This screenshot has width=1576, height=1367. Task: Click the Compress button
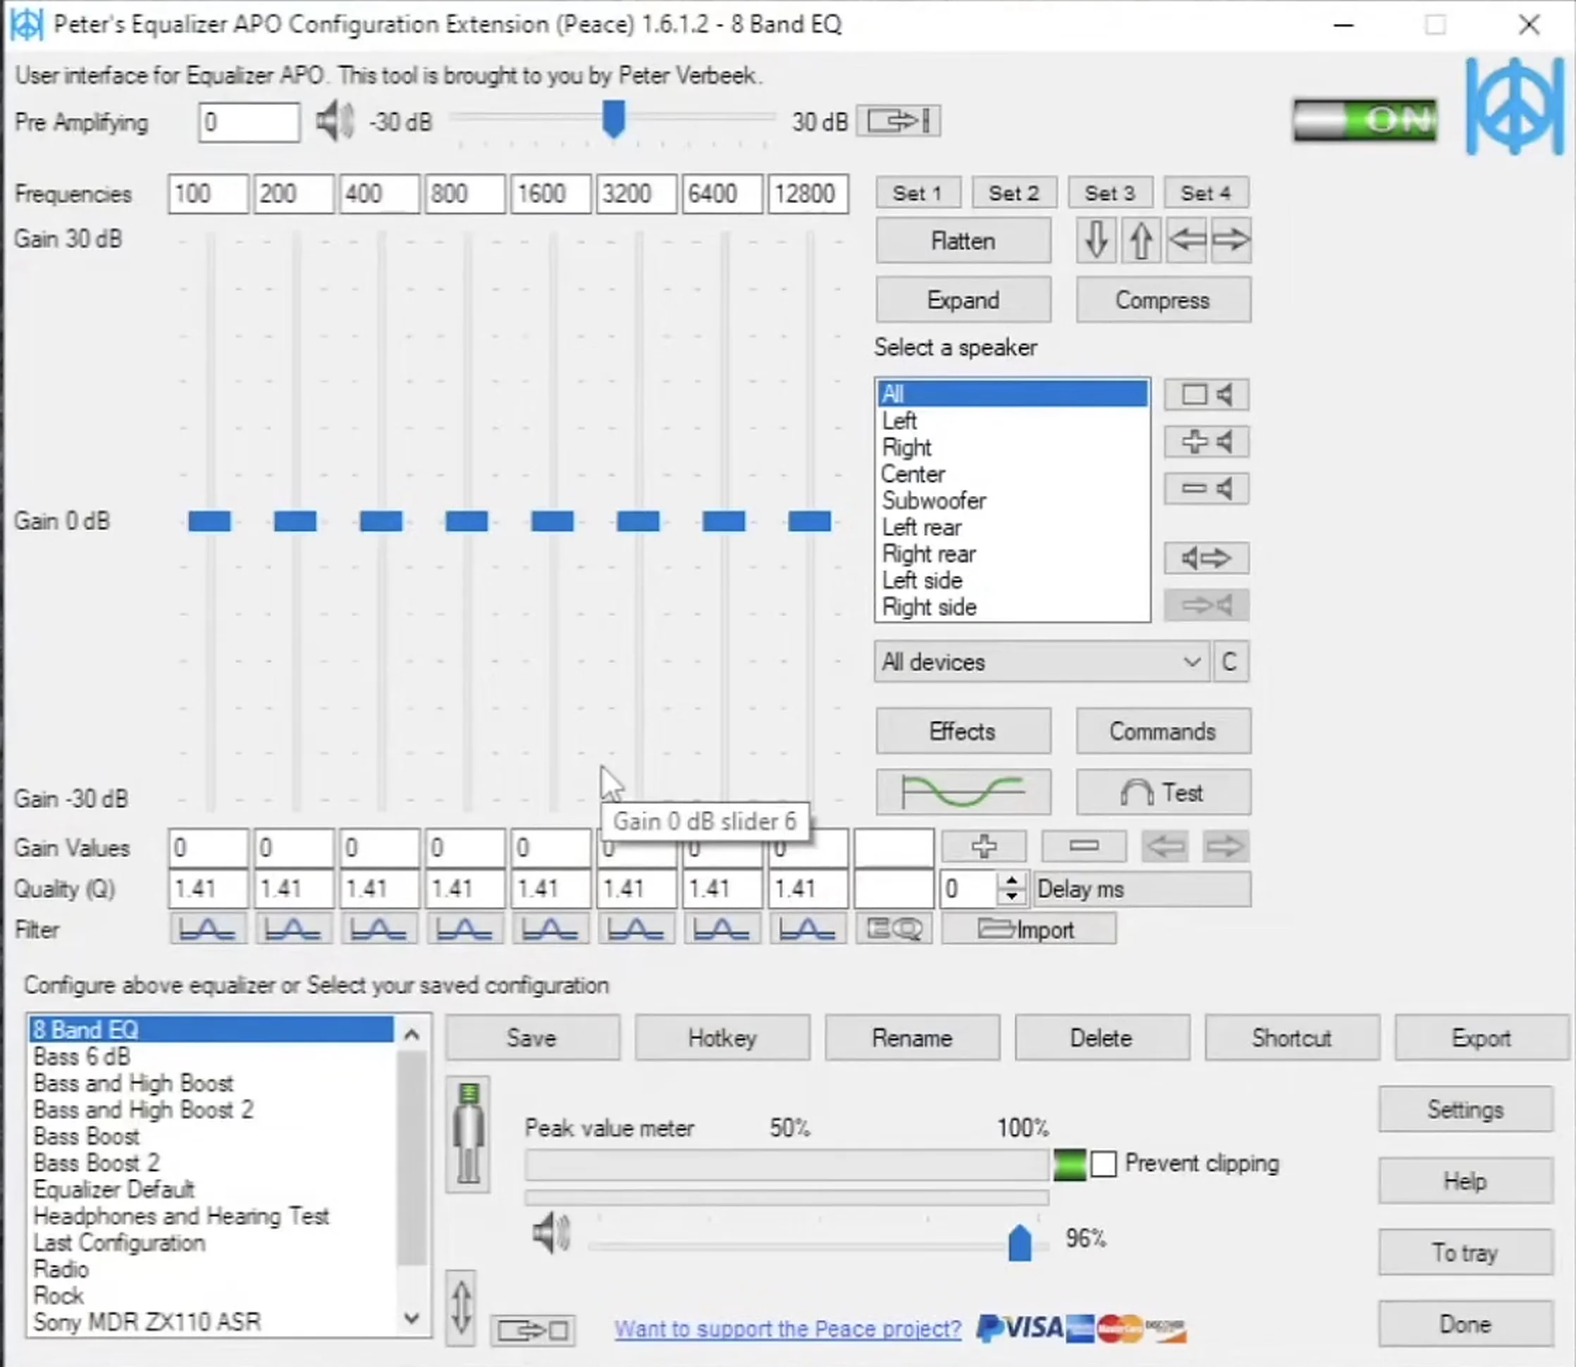1163,299
